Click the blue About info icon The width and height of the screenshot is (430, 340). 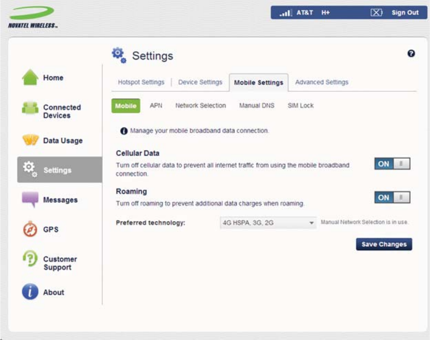point(30,291)
